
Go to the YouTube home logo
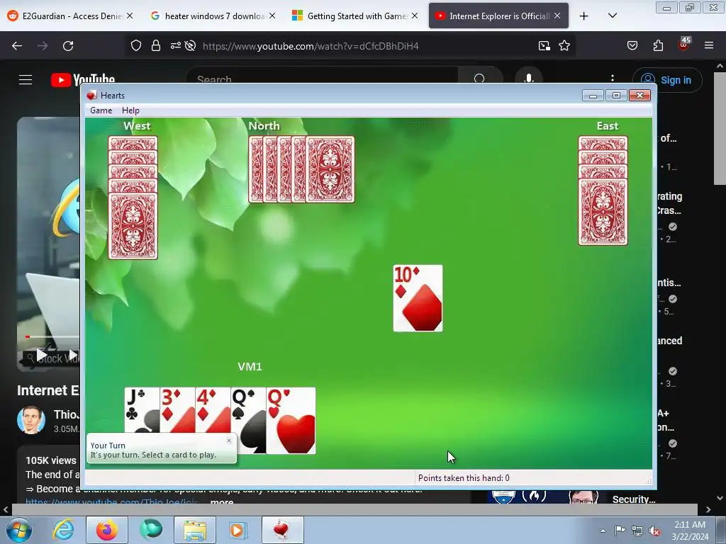(83, 79)
